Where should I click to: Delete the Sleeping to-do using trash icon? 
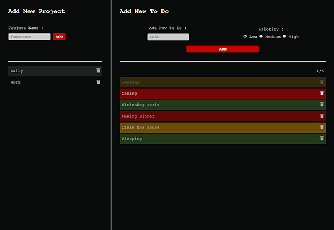point(322,139)
